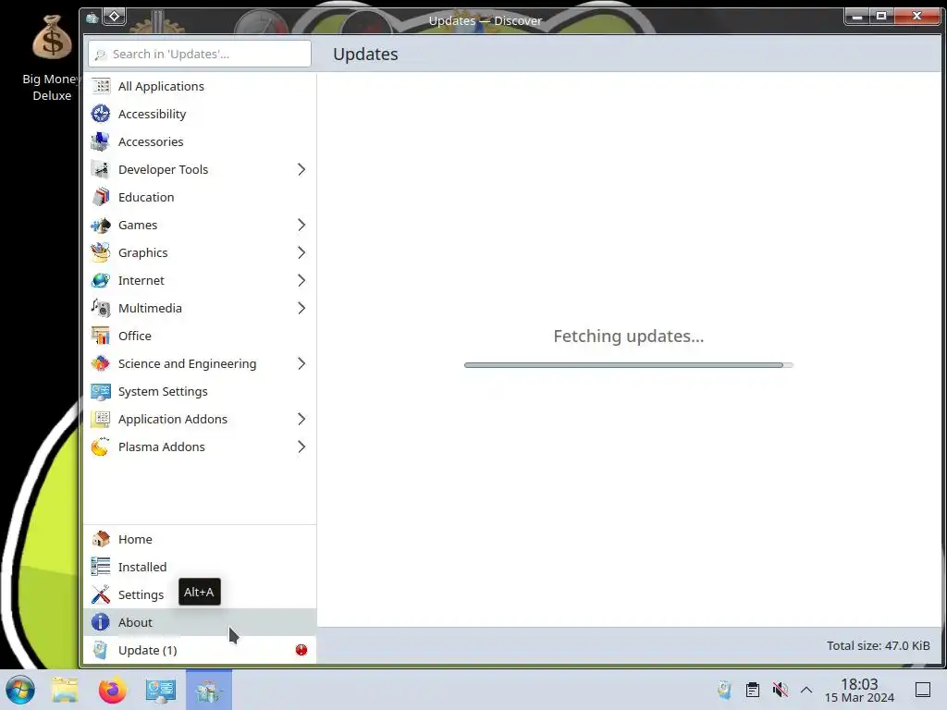The image size is (947, 710).
Task: Click the Science and Engineering icon
Action: [100, 364]
